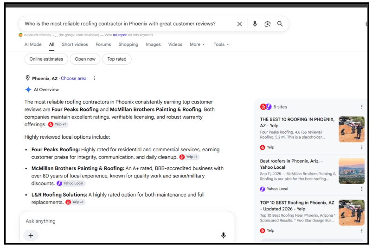Screen dimensions: 372x246
Task: Click the microphone in the Ask anything box
Action: click(223, 235)
